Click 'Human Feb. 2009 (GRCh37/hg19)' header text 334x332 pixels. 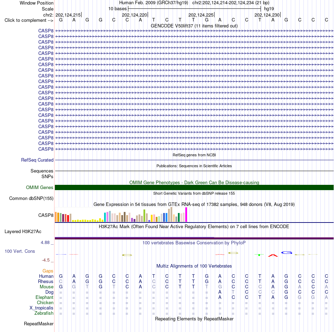point(154,3)
